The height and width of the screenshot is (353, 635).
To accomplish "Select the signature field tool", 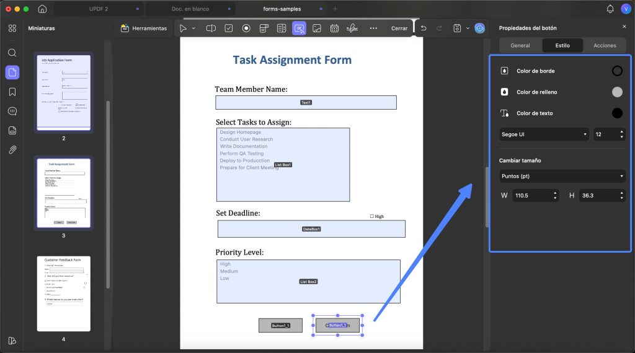I will click(352, 28).
